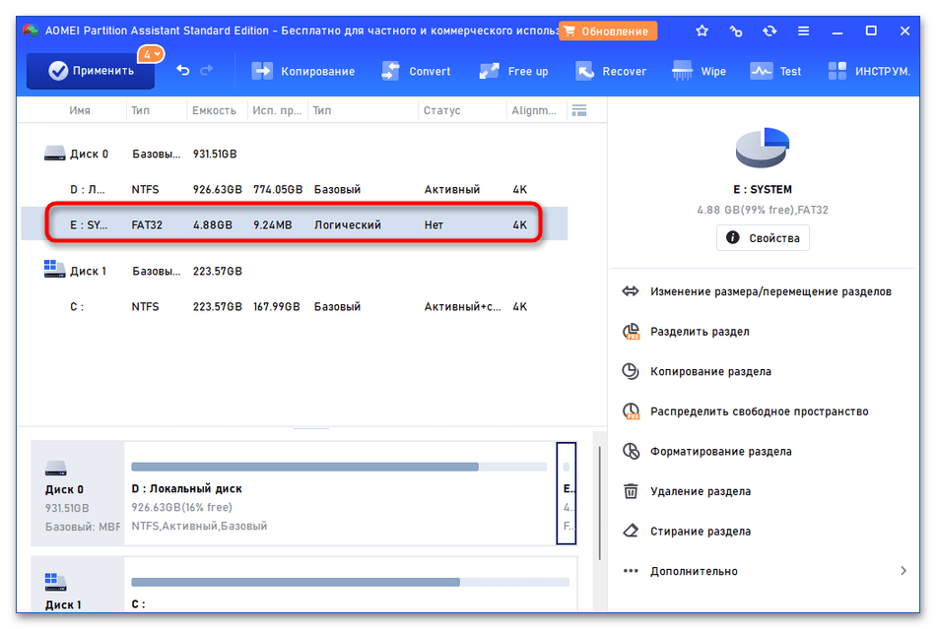Expand the Дополнительно submenu arrow

[x=903, y=571]
